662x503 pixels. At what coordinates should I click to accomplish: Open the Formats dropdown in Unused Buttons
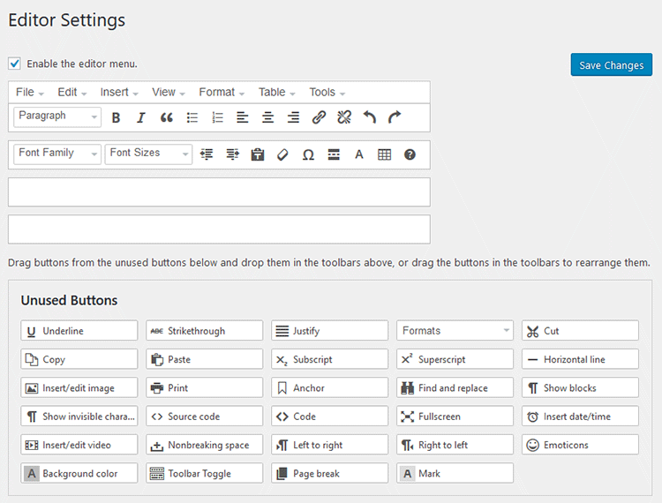455,330
